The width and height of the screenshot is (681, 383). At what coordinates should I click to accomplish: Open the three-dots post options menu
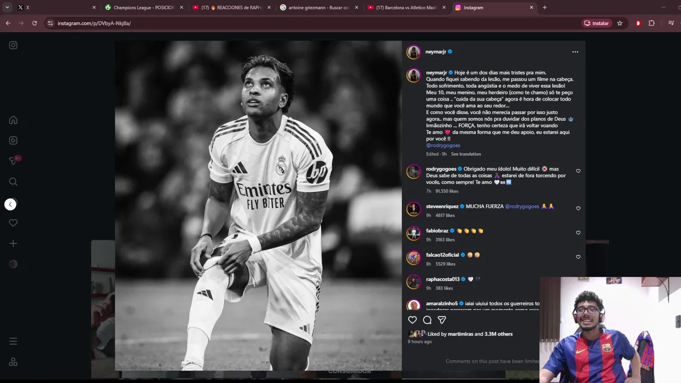click(x=575, y=52)
